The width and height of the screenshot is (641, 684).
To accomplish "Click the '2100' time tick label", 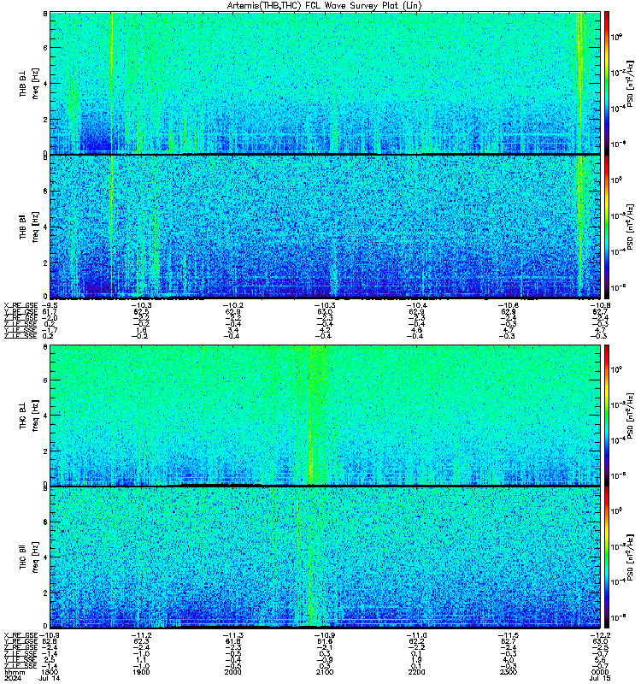I will tap(325, 672).
